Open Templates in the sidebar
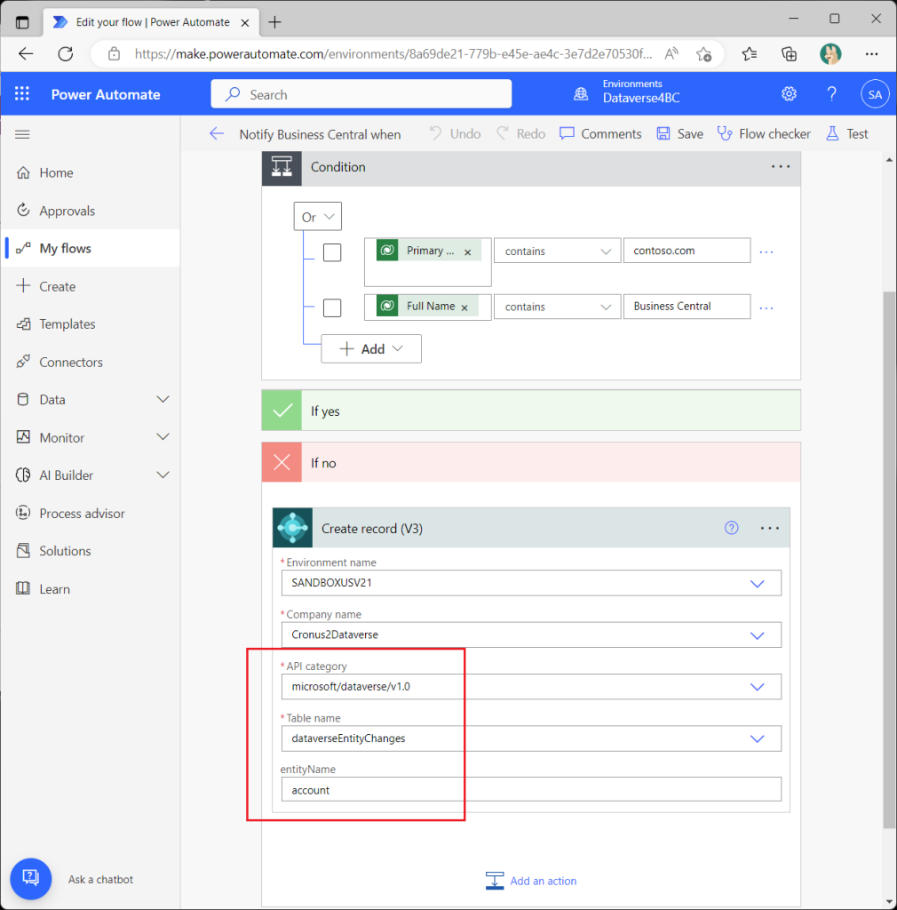 91,323
